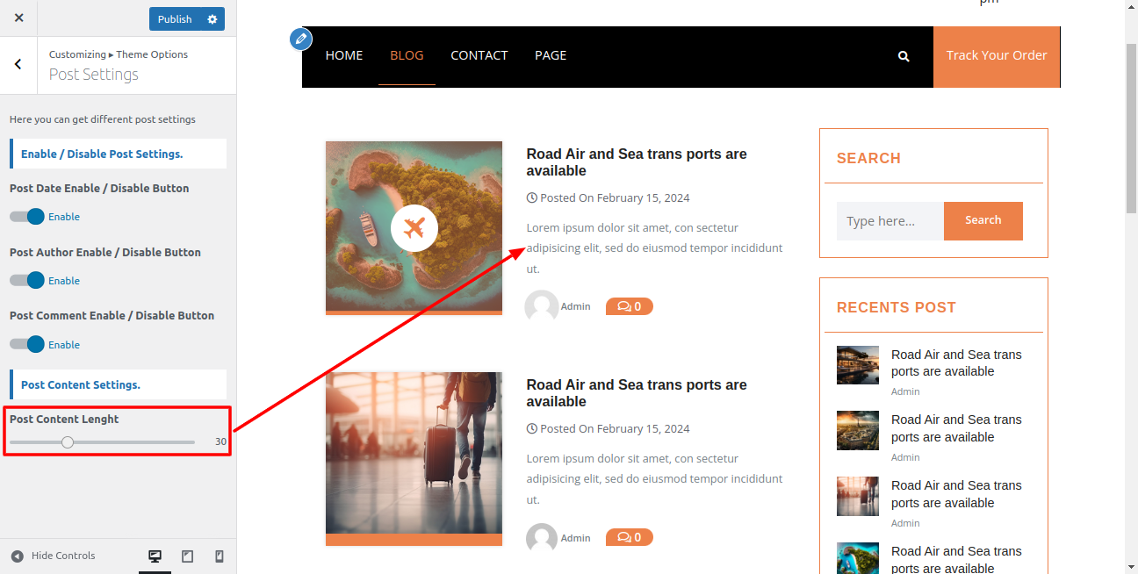Toggle Post Date Enable / Disable switch
This screenshot has height=574, width=1138.
click(x=27, y=217)
